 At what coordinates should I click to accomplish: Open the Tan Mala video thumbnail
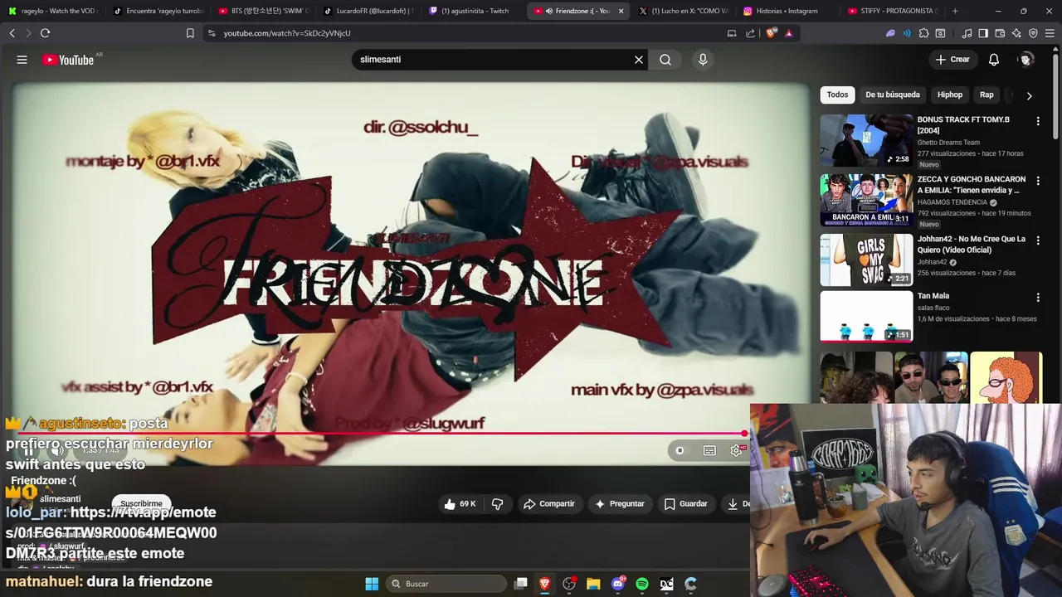click(x=866, y=316)
